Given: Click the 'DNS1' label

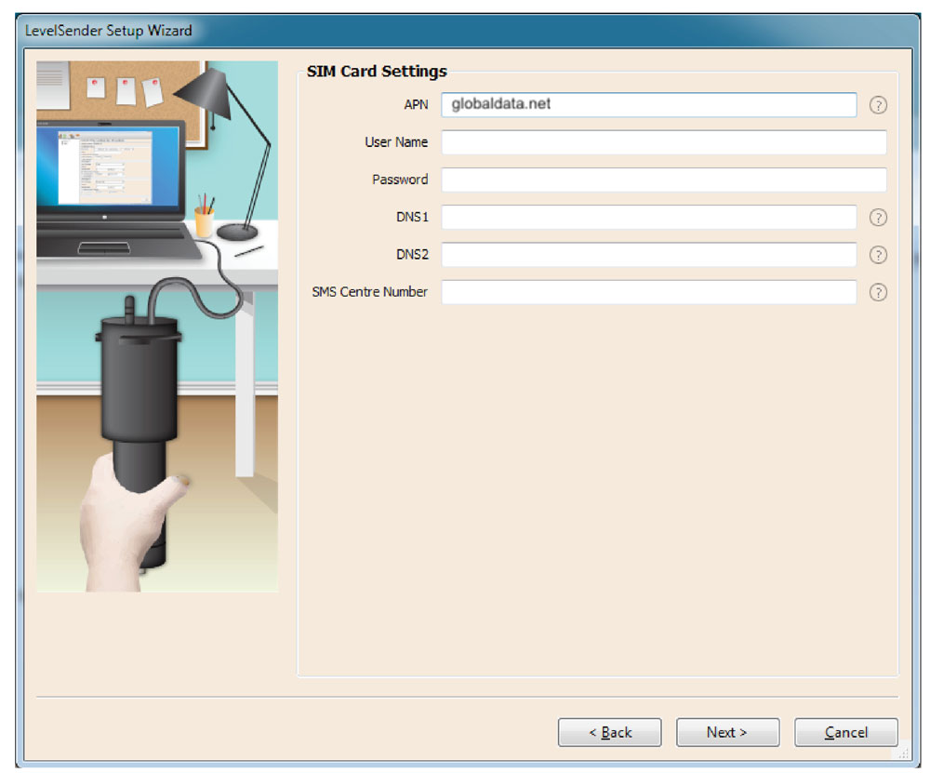Looking at the screenshot, I should tap(412, 217).
